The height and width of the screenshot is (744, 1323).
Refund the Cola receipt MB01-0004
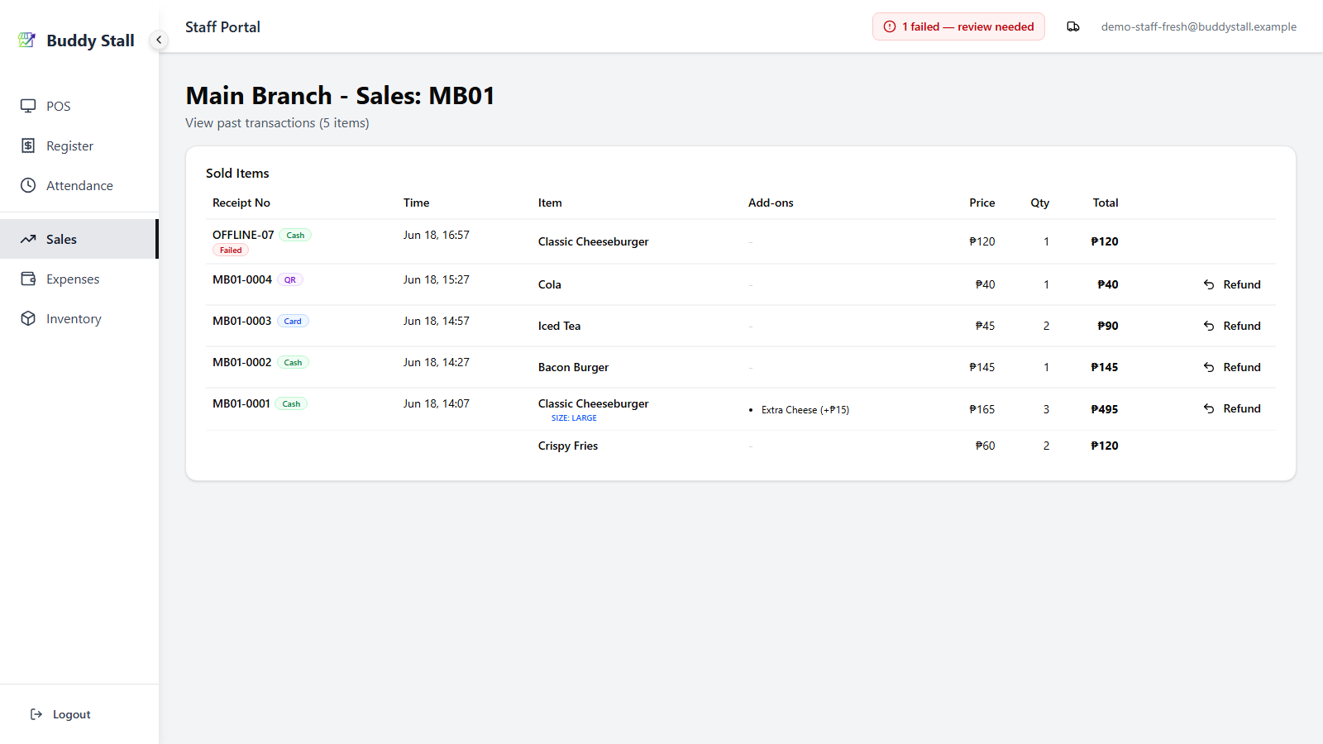pyautogui.click(x=1232, y=284)
